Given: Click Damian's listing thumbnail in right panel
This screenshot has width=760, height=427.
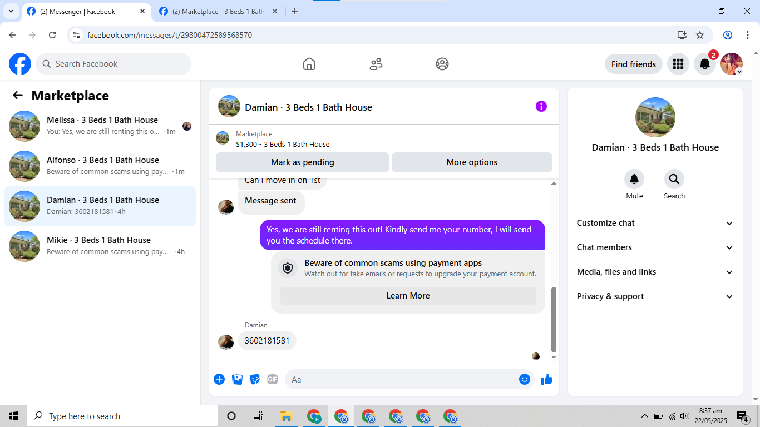Looking at the screenshot, I should 655,117.
